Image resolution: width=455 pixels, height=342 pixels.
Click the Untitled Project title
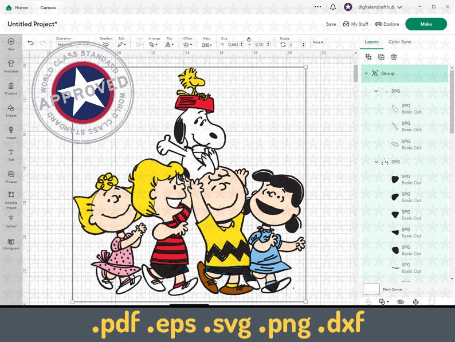[x=33, y=24]
